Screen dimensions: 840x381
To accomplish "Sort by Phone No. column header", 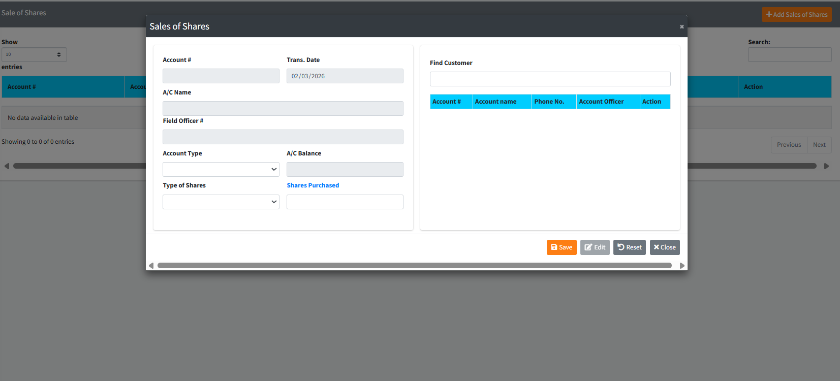I will pyautogui.click(x=553, y=102).
